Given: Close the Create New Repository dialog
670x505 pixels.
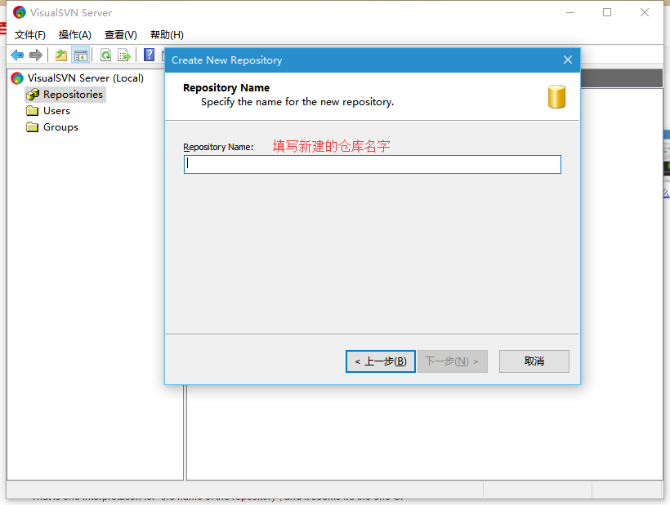Looking at the screenshot, I should click(x=567, y=60).
